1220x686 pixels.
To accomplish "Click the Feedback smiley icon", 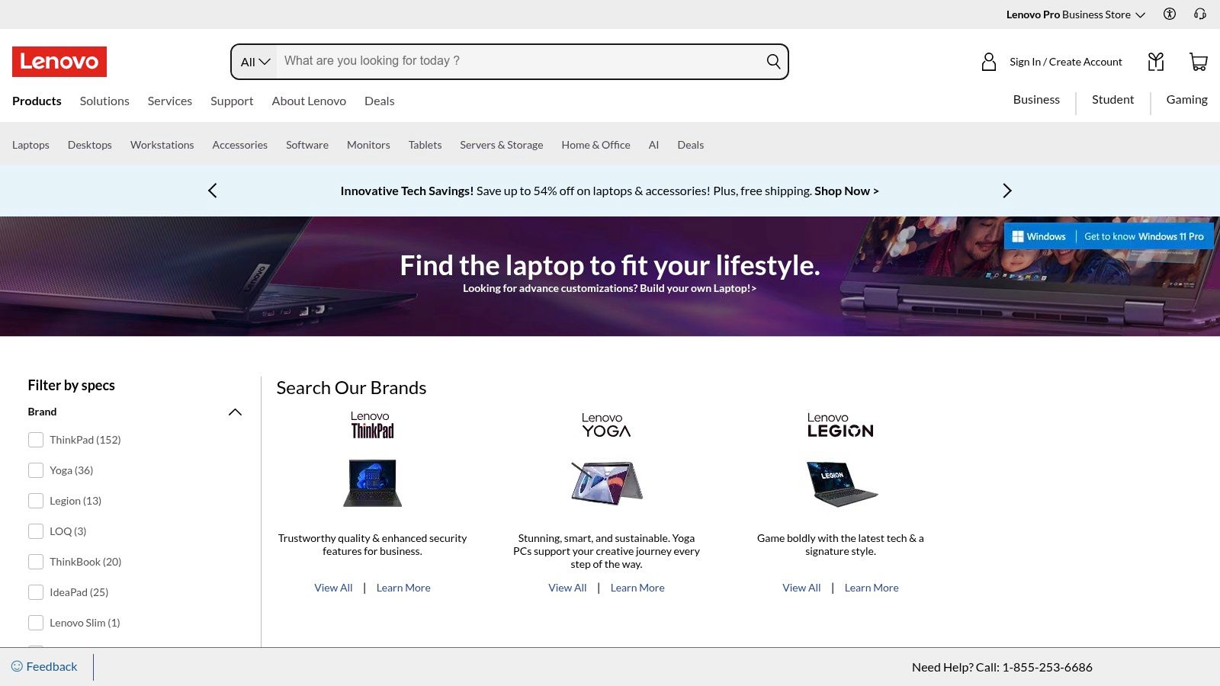I will (17, 666).
